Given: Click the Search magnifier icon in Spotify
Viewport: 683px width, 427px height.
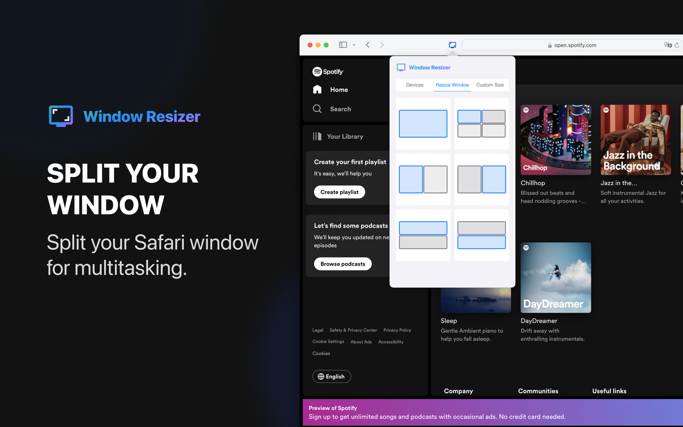Looking at the screenshot, I should pyautogui.click(x=317, y=109).
